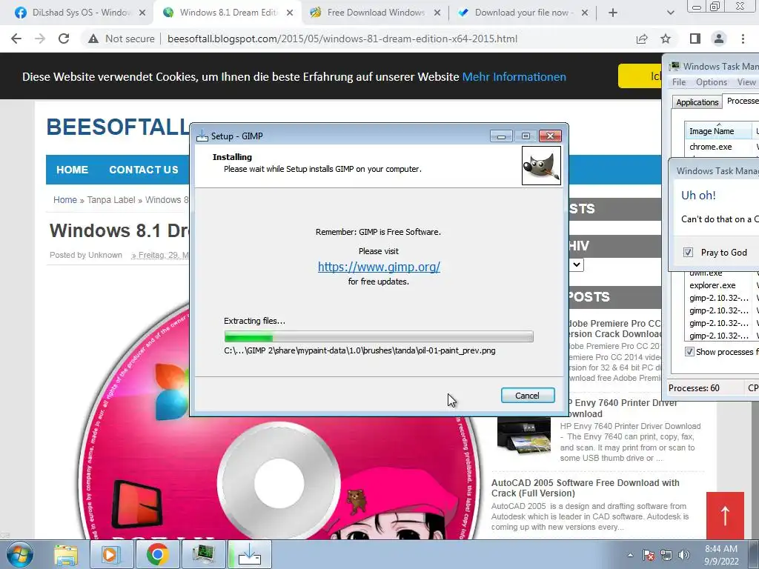Click the HP Envy 7640 printer thumbnail
This screenshot has width=759, height=569.
(x=524, y=435)
